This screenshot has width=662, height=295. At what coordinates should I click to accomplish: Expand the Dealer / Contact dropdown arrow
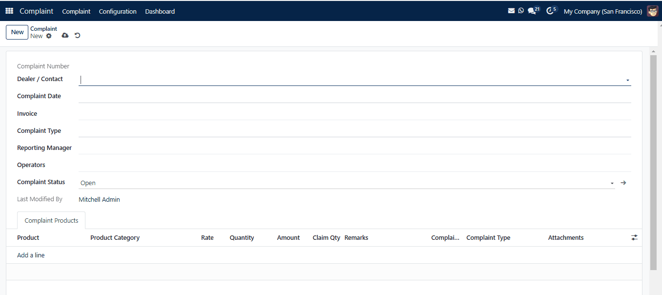pos(627,80)
